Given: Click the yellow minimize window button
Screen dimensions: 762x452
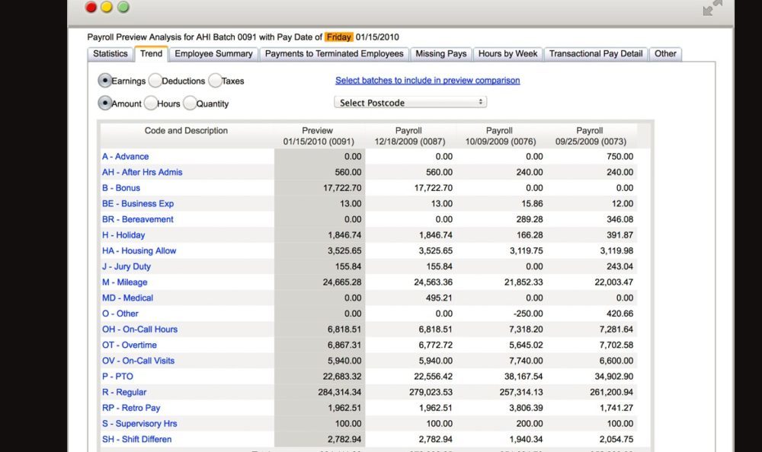Looking at the screenshot, I should (107, 7).
